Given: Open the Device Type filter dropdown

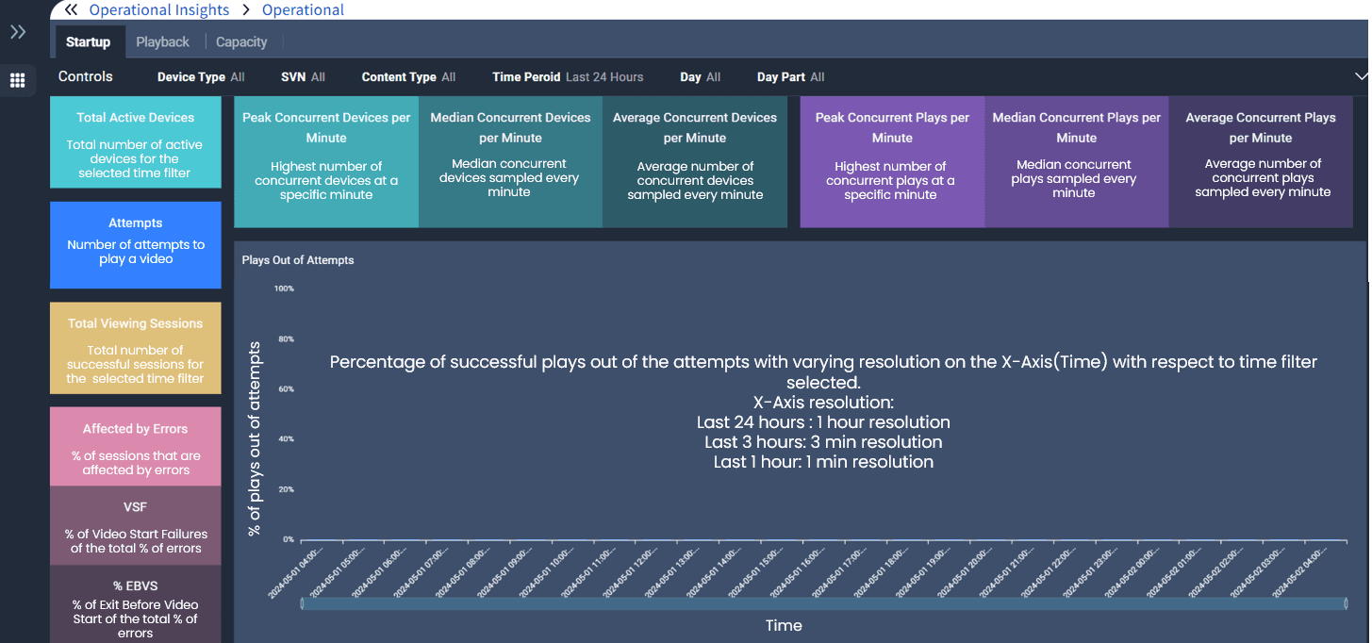Looking at the screenshot, I should coord(201,77).
